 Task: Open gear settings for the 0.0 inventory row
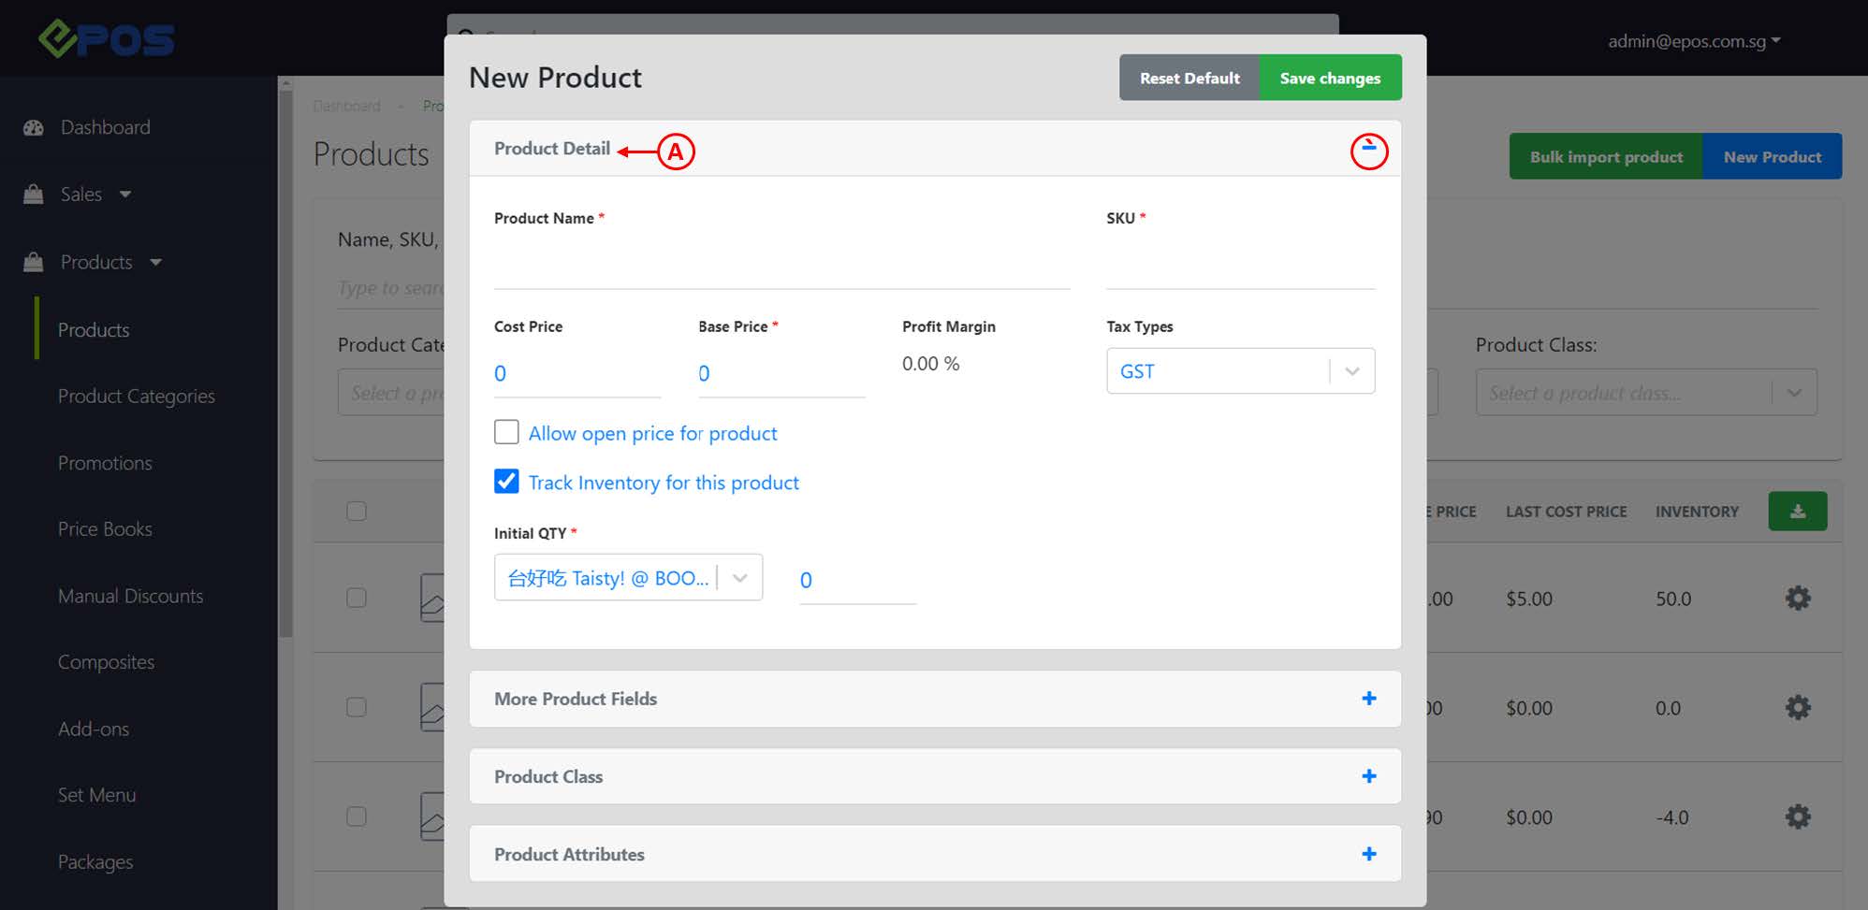[x=1797, y=708]
